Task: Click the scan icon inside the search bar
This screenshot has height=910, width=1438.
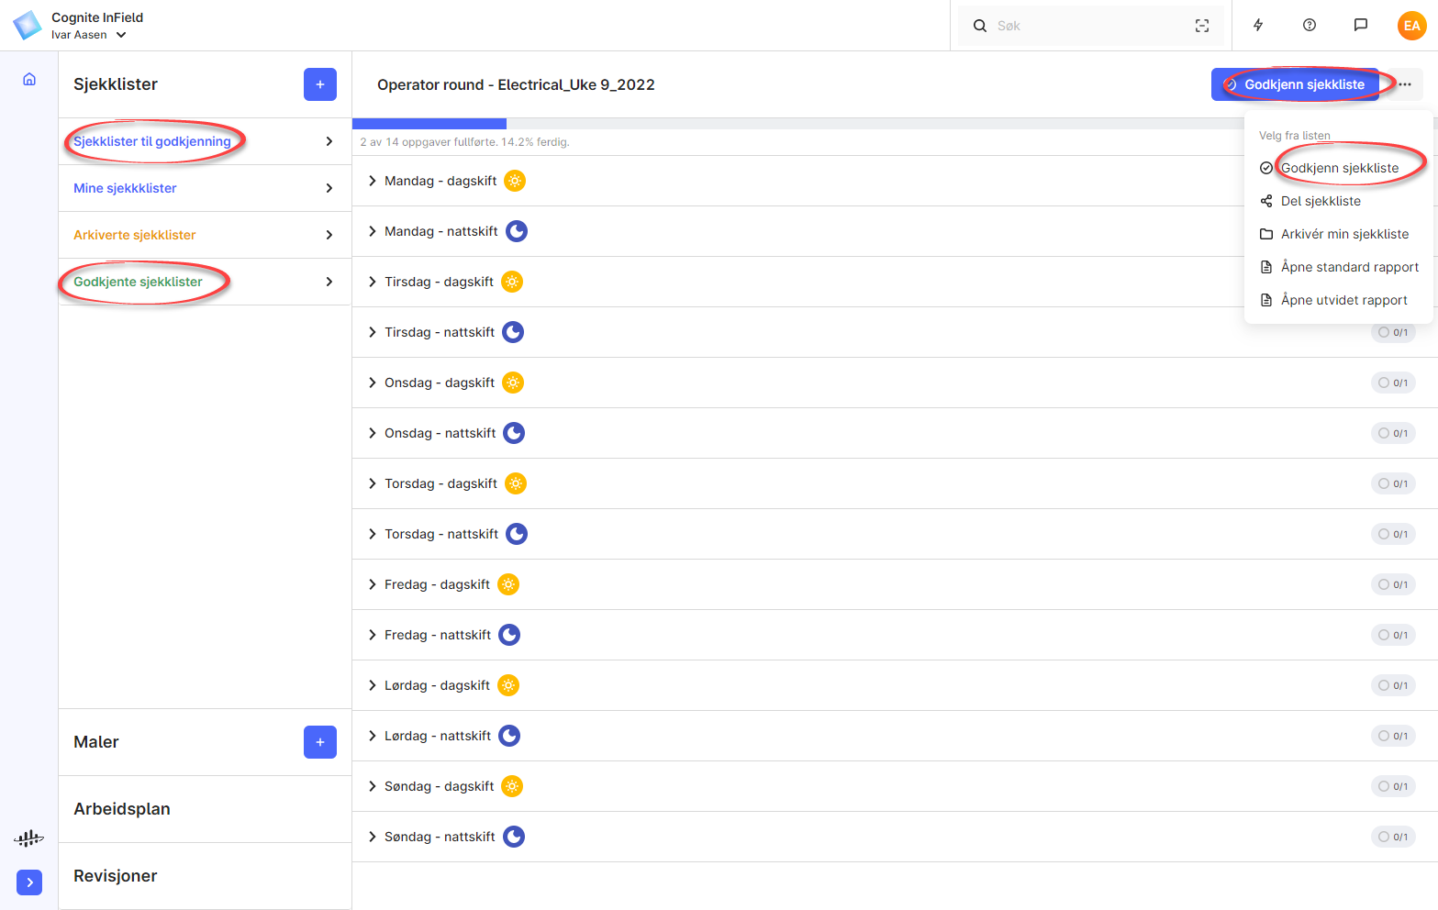Action: point(1201,26)
